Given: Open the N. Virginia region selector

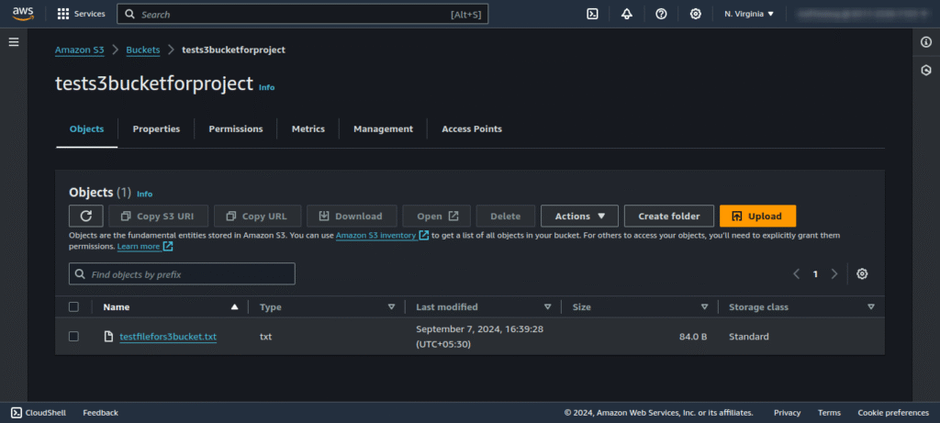Looking at the screenshot, I should pyautogui.click(x=749, y=14).
